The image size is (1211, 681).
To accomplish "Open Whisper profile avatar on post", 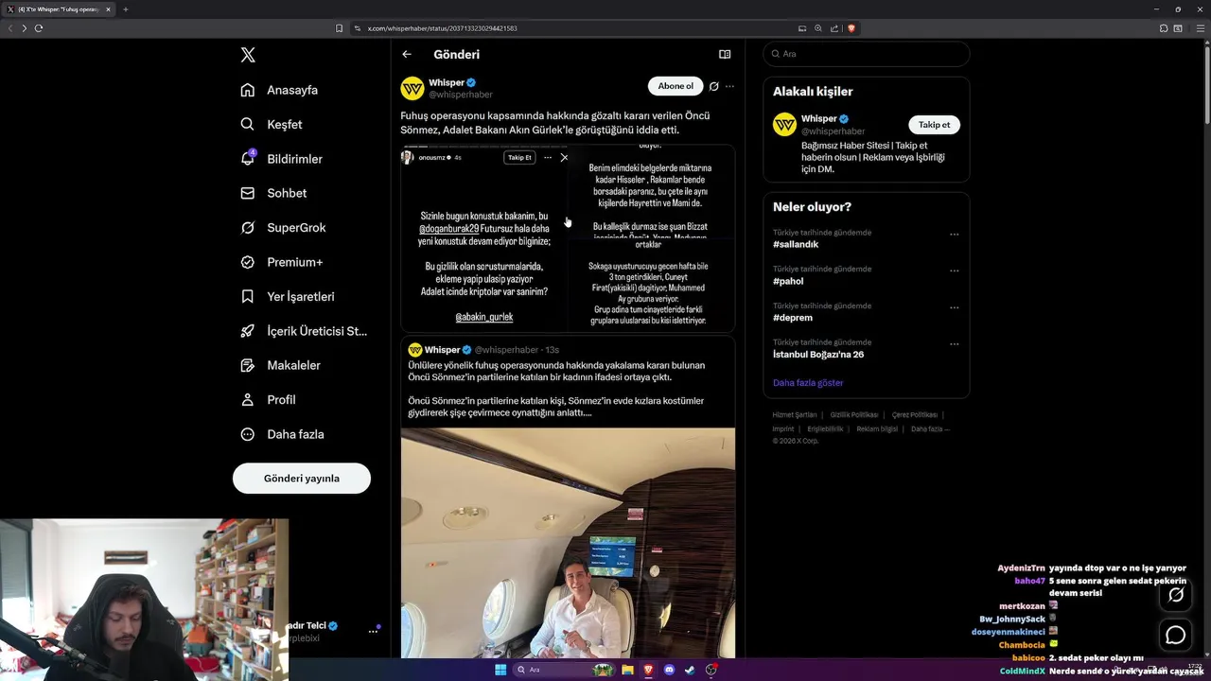I will [x=412, y=89].
